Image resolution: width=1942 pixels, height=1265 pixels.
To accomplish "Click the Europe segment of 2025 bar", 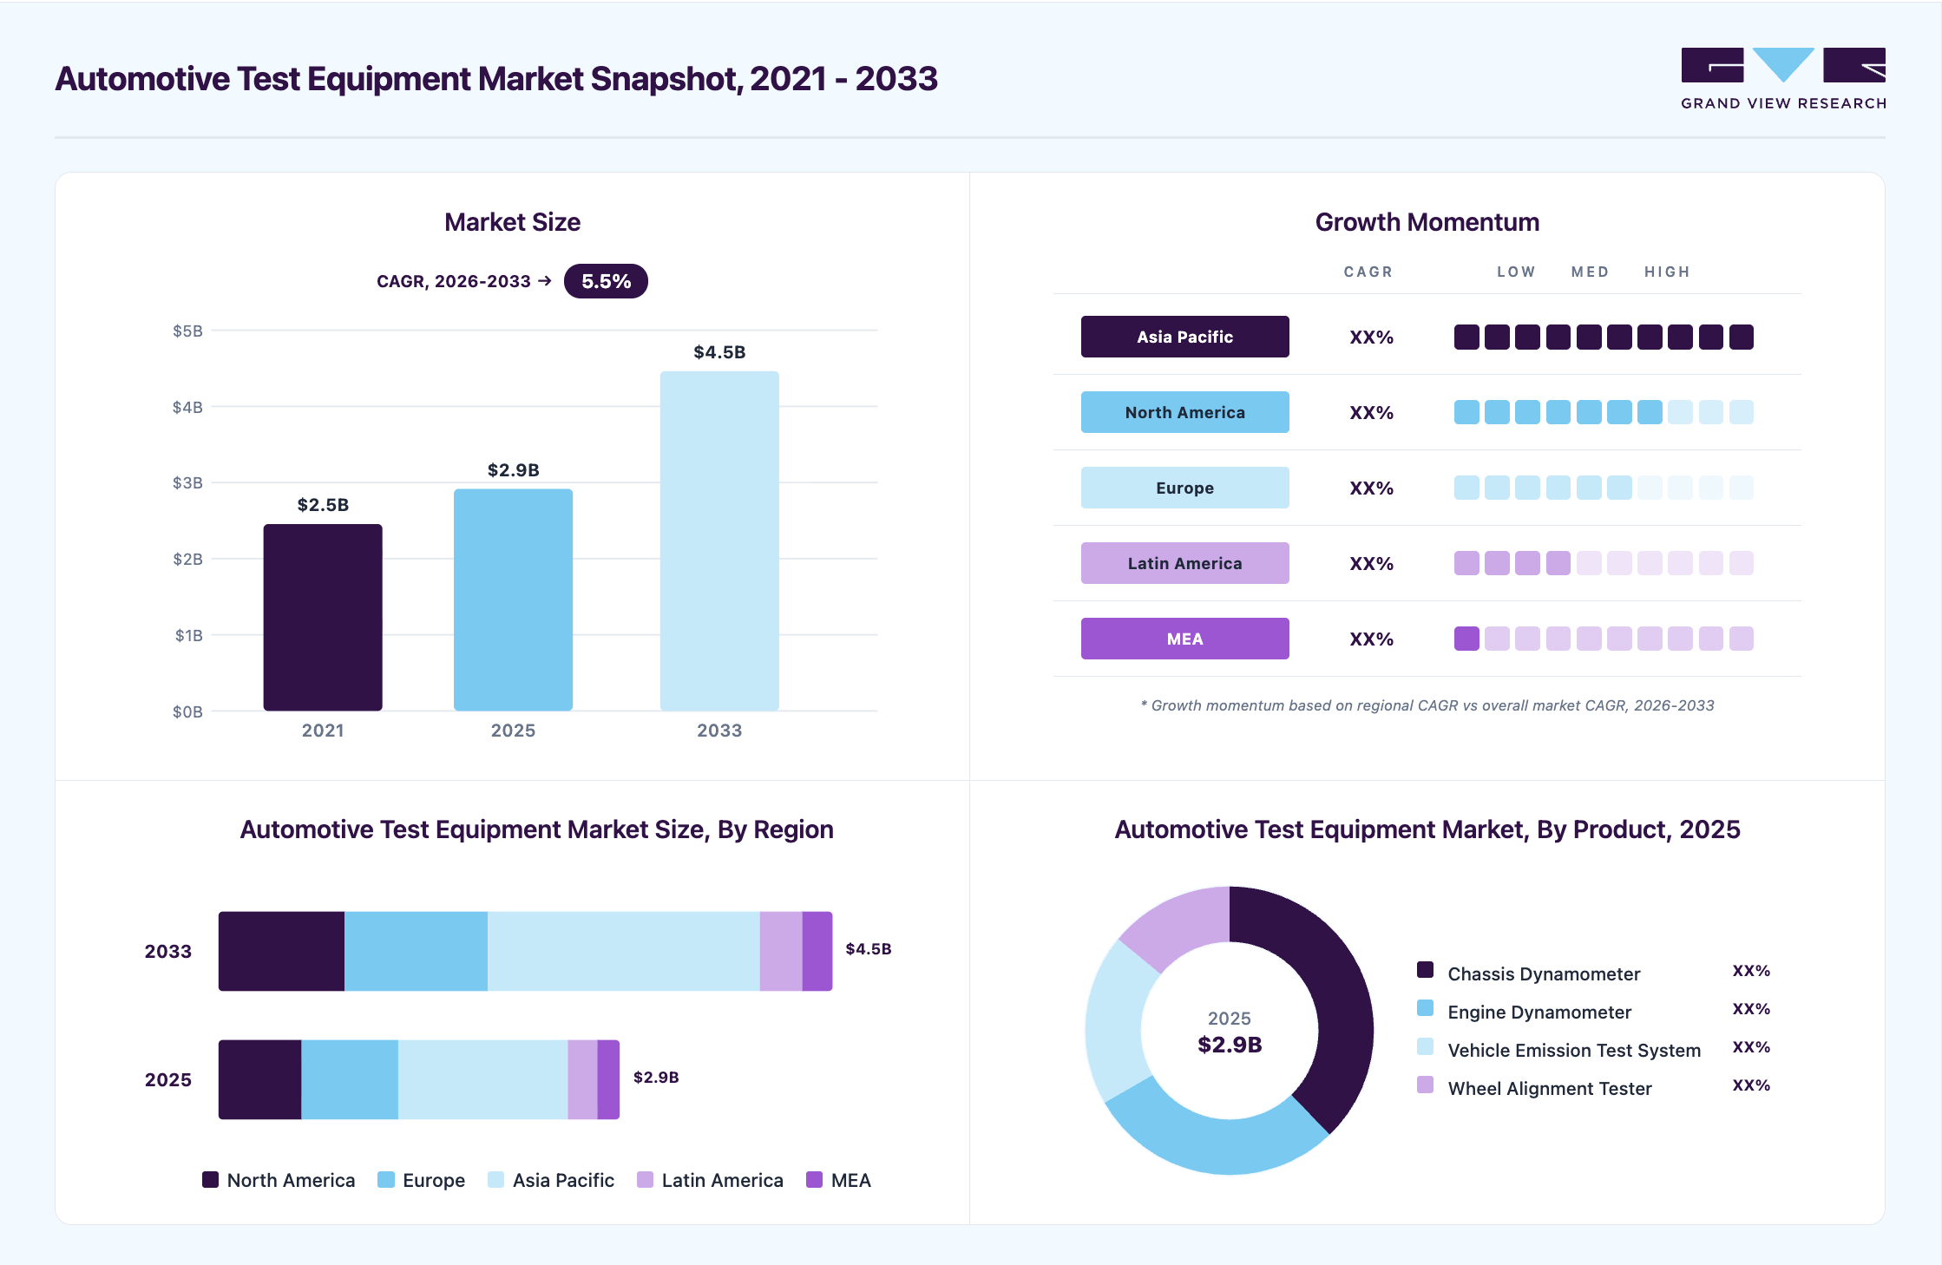I will click(350, 1079).
